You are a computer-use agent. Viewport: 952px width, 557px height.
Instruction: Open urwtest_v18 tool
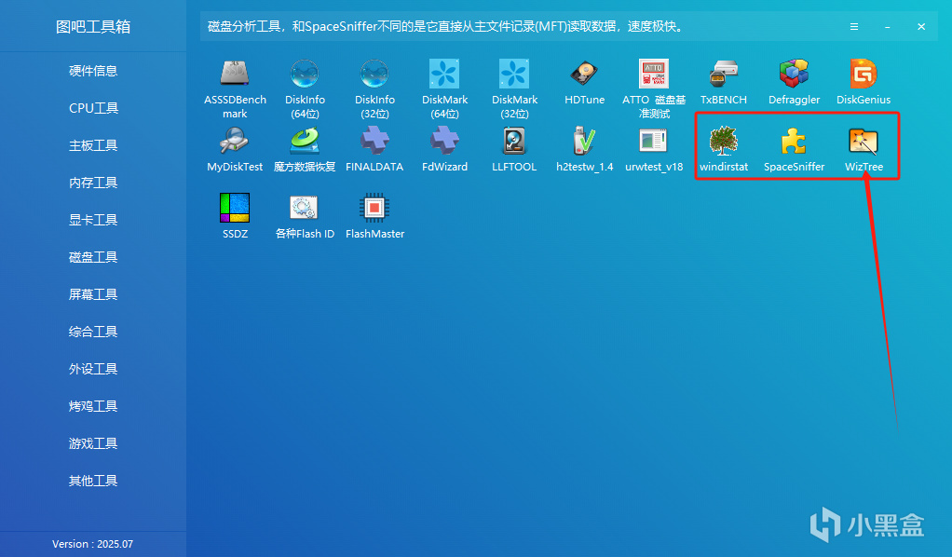654,149
